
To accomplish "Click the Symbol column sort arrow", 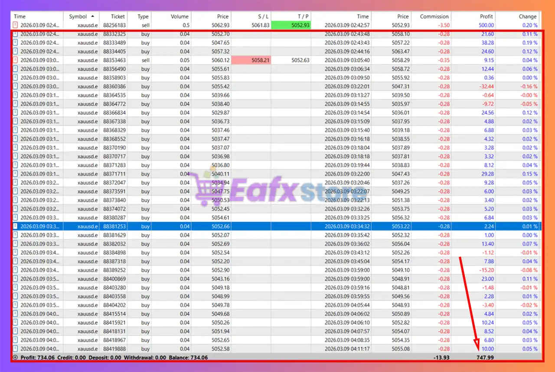I will coord(93,16).
